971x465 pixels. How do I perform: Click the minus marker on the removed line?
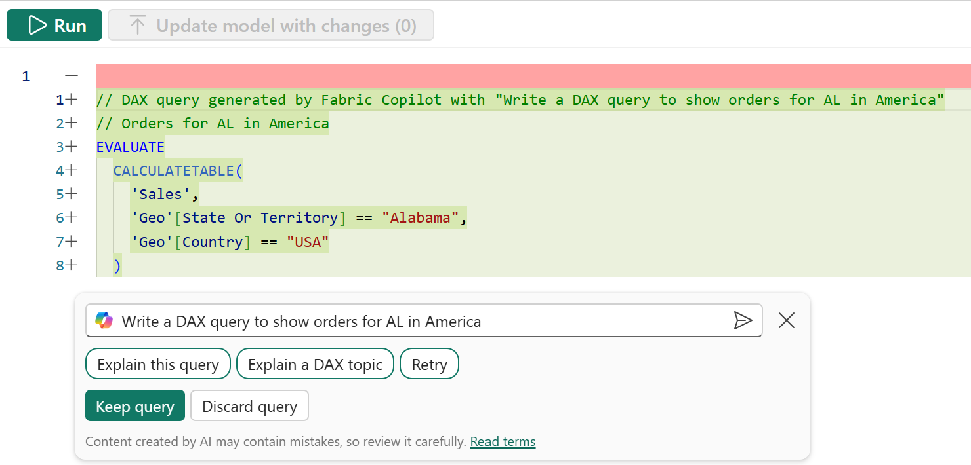coord(71,76)
